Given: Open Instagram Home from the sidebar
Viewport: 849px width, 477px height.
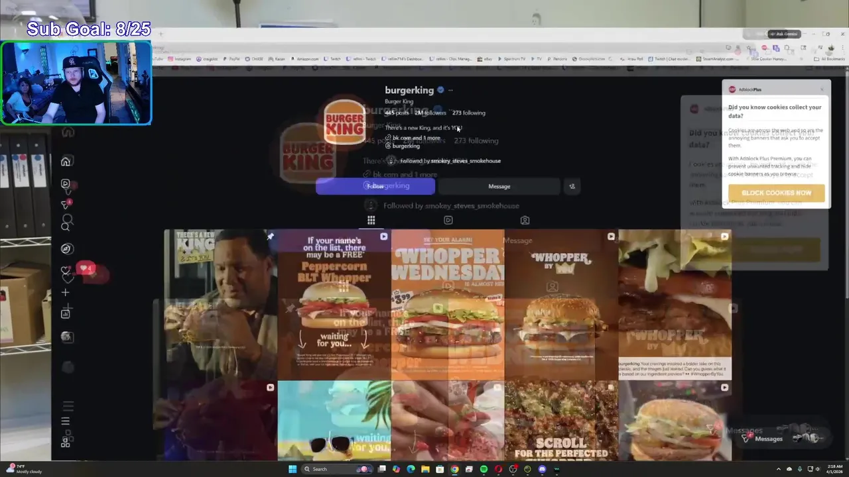Looking at the screenshot, I should coord(66,161).
